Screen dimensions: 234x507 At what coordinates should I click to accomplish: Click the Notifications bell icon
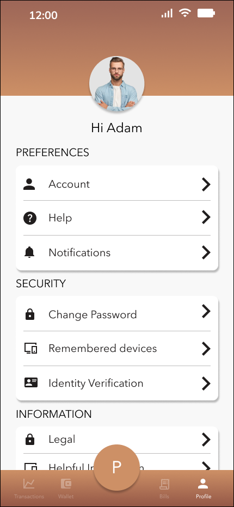pyautogui.click(x=29, y=252)
